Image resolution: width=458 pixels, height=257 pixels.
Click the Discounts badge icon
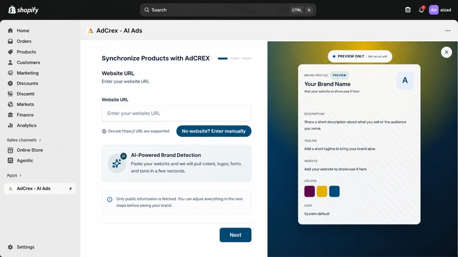tap(10, 83)
